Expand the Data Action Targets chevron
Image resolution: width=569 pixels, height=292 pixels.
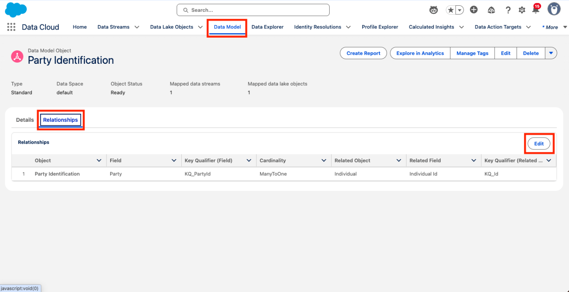point(528,27)
